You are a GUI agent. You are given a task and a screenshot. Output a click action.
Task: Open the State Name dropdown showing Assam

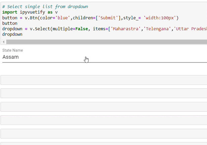pos(105,57)
